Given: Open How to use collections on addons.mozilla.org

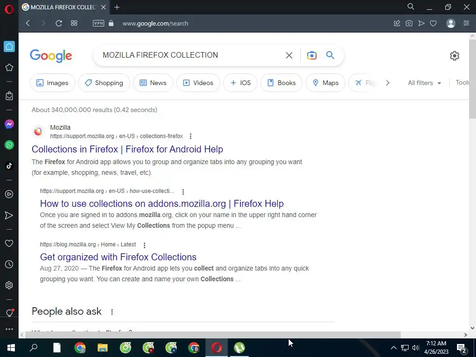Looking at the screenshot, I should pyautogui.click(x=162, y=204).
